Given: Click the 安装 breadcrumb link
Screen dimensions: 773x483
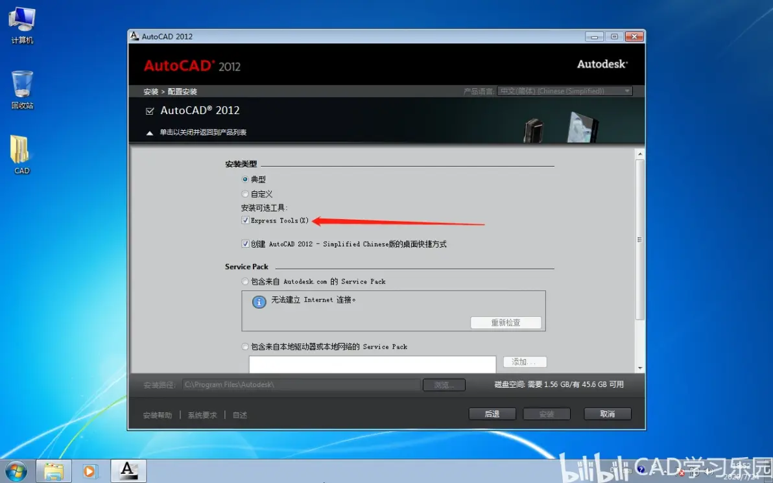Looking at the screenshot, I should point(151,91).
